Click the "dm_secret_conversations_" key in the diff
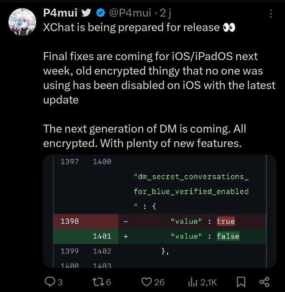This screenshot has height=292, width=285. point(191,176)
